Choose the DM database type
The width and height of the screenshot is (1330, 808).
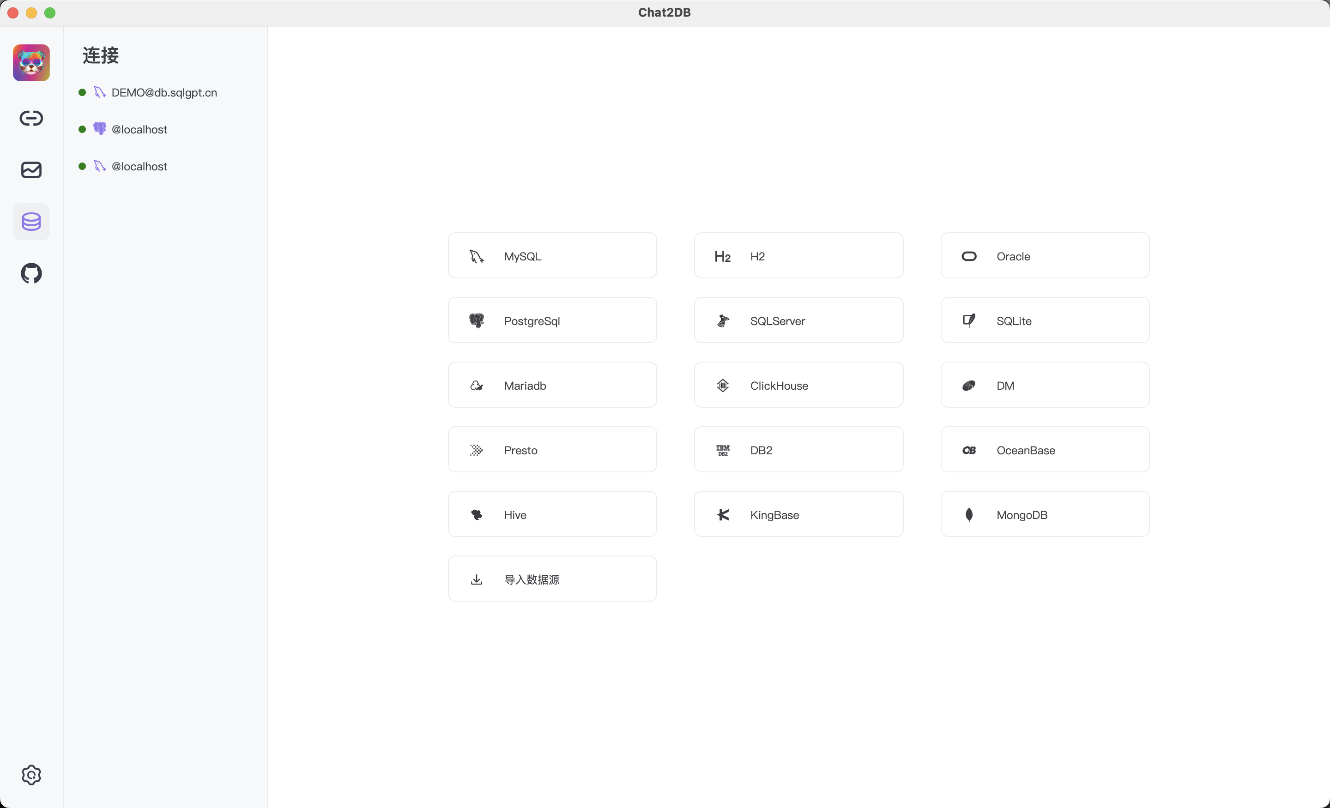pyautogui.click(x=1045, y=386)
